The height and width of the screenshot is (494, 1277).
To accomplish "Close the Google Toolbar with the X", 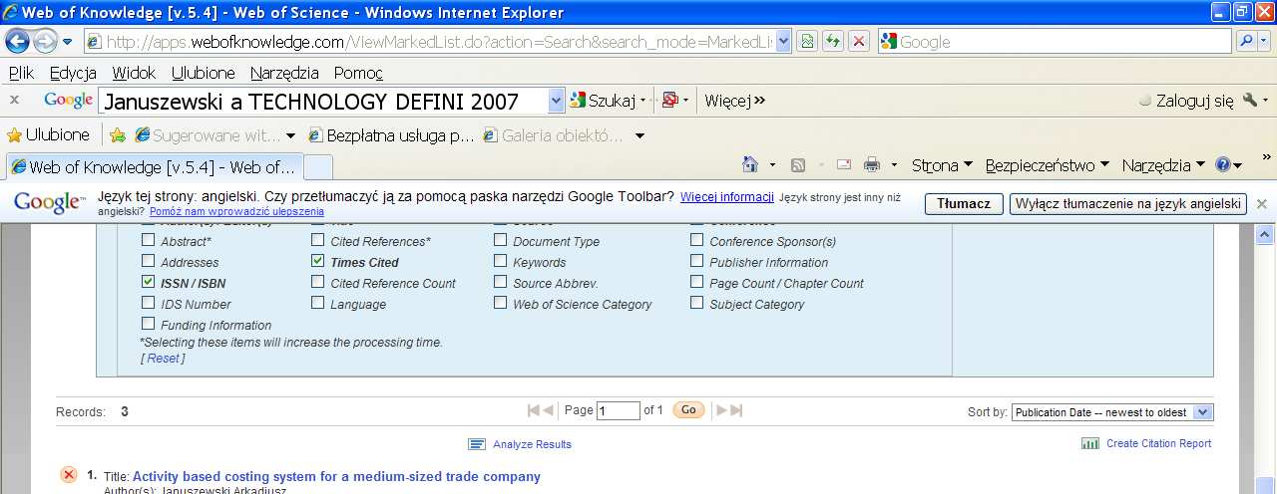I will coord(14,100).
